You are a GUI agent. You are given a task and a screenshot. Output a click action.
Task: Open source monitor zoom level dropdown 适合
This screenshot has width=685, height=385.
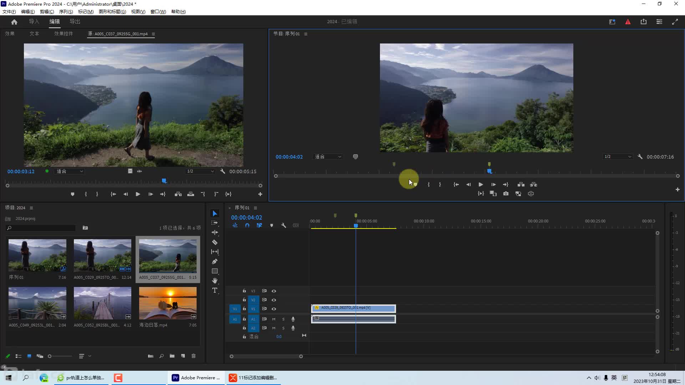(x=70, y=171)
